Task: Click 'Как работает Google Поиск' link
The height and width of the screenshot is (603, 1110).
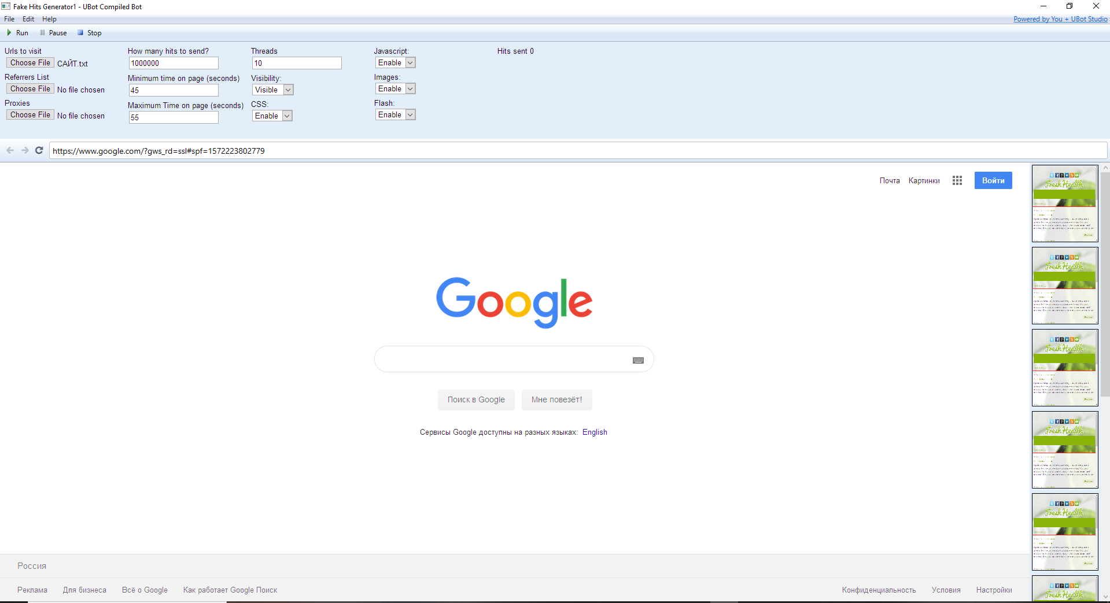Action: click(x=230, y=590)
